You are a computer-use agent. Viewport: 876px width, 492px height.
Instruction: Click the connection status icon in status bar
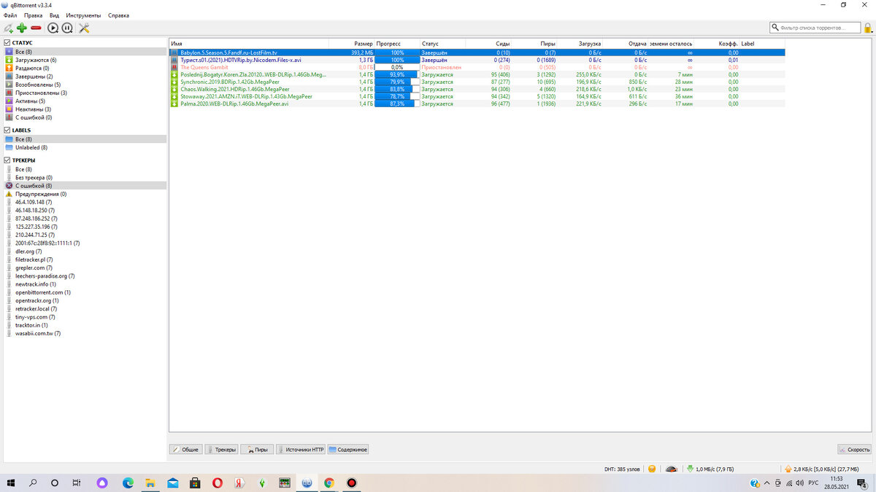(x=651, y=469)
